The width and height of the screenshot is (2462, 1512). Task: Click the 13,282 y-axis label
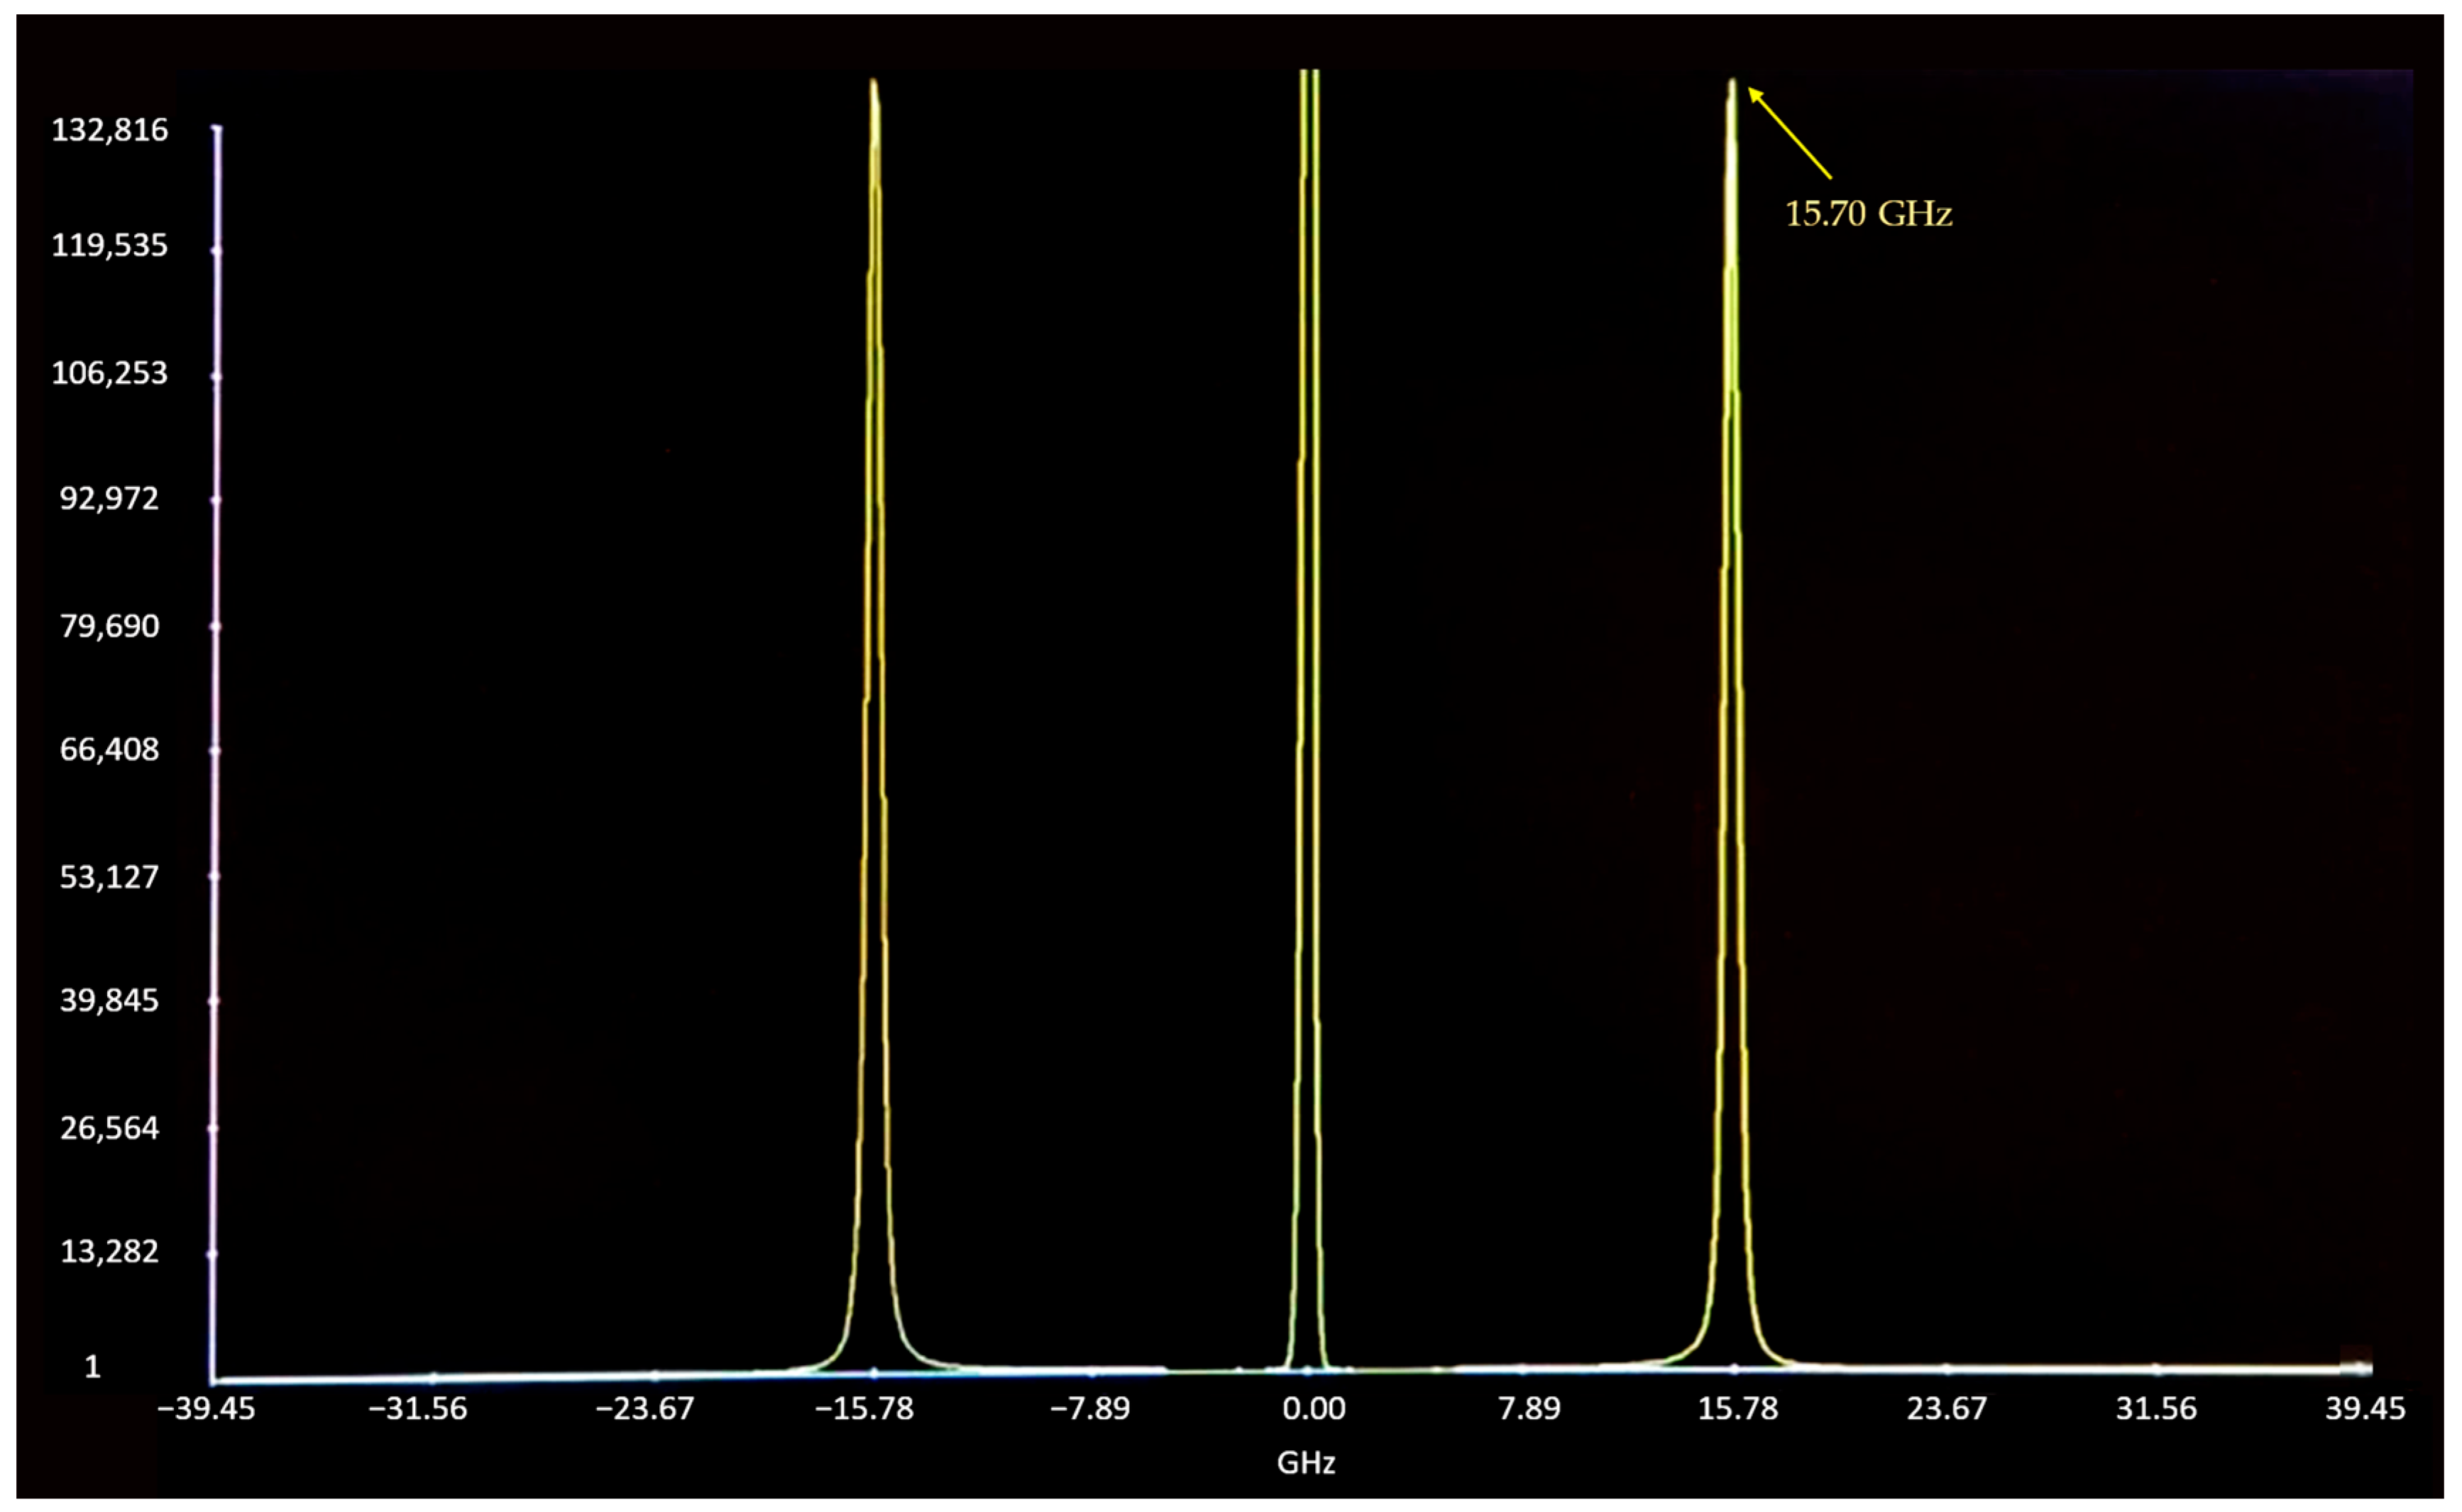point(110,1251)
